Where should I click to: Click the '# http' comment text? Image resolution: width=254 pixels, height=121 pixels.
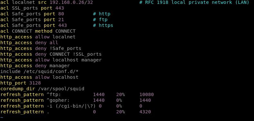coord(102,14)
